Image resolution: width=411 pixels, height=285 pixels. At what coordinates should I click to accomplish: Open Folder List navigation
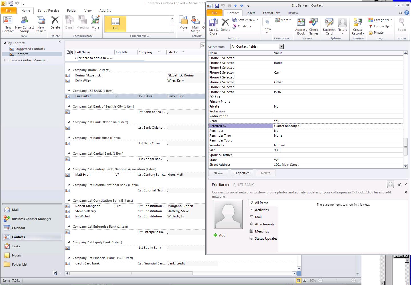coord(32,264)
